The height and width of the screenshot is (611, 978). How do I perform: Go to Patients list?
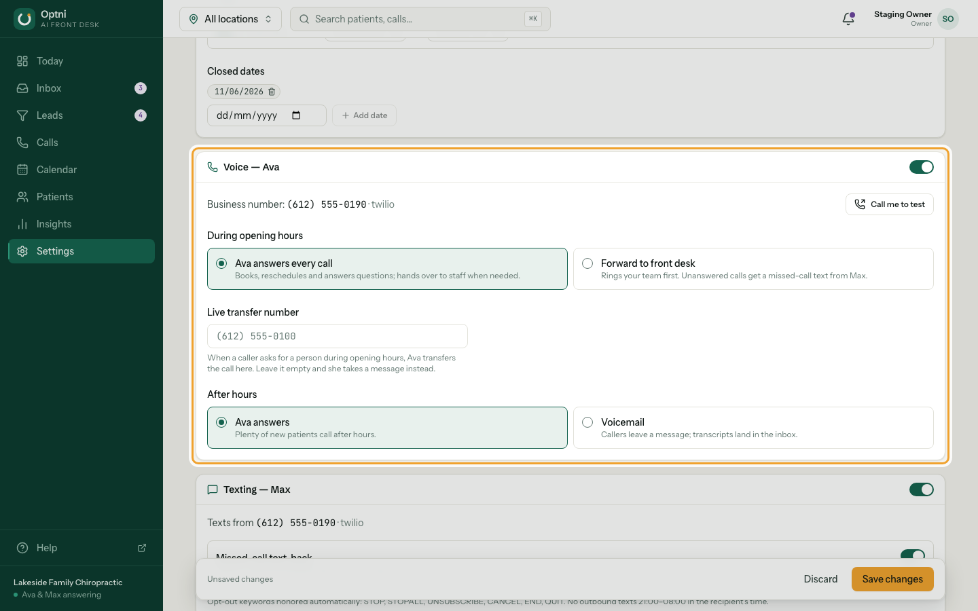[x=81, y=197]
